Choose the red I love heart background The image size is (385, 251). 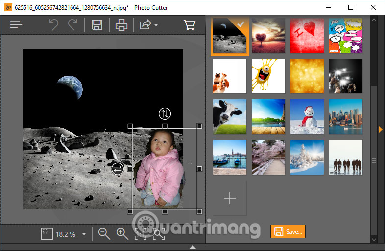[307, 36]
